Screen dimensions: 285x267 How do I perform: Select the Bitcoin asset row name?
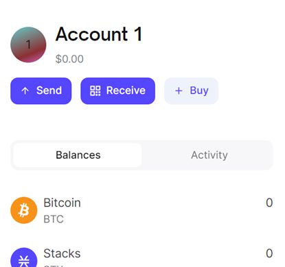tap(62, 203)
